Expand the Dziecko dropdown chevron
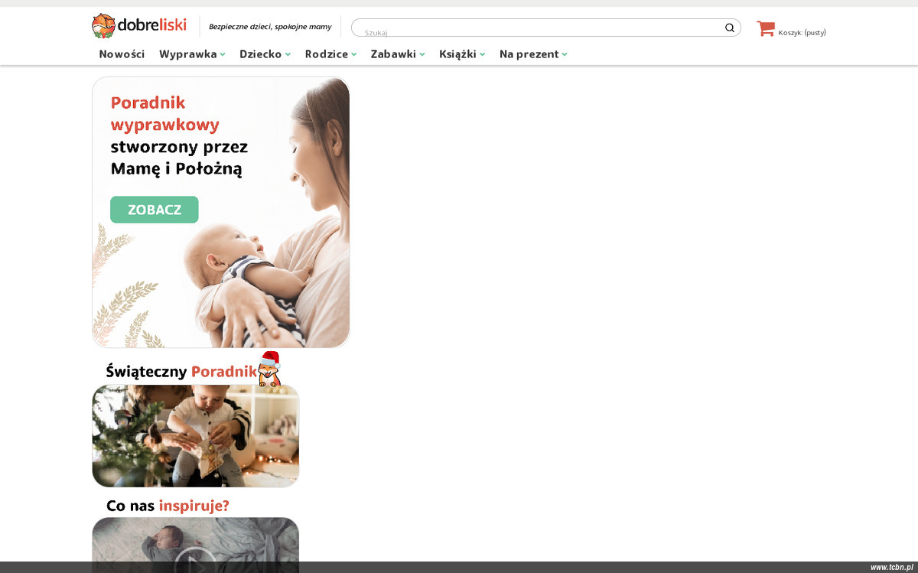 (288, 54)
